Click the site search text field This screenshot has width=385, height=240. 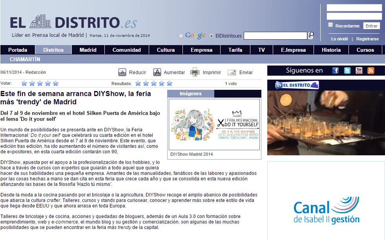(x=275, y=36)
